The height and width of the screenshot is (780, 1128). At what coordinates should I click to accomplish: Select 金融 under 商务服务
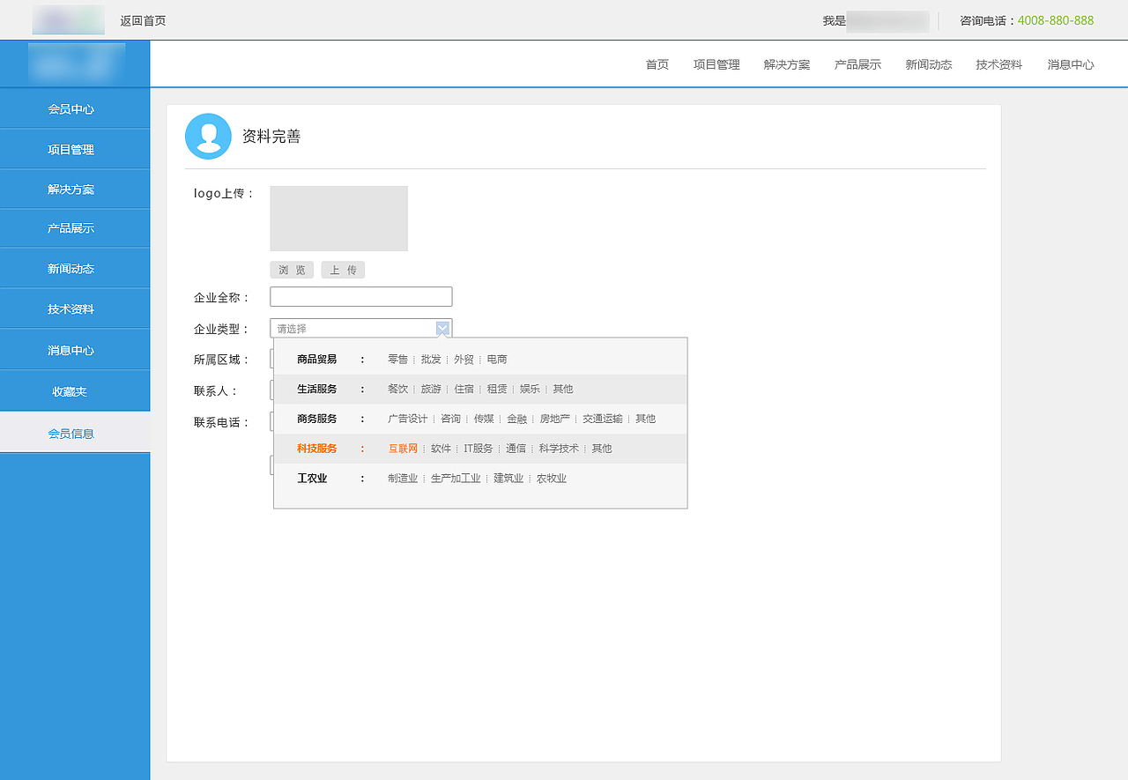tap(516, 419)
